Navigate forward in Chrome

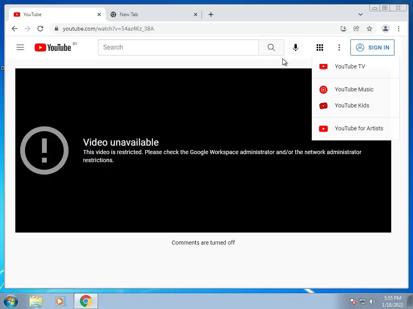click(x=27, y=29)
